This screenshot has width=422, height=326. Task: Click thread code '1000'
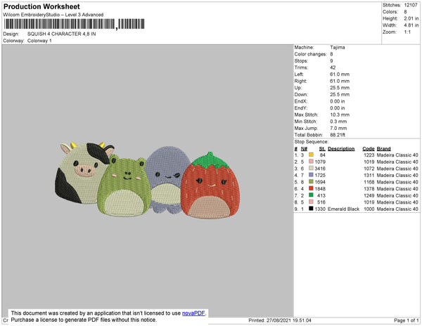(x=369, y=209)
